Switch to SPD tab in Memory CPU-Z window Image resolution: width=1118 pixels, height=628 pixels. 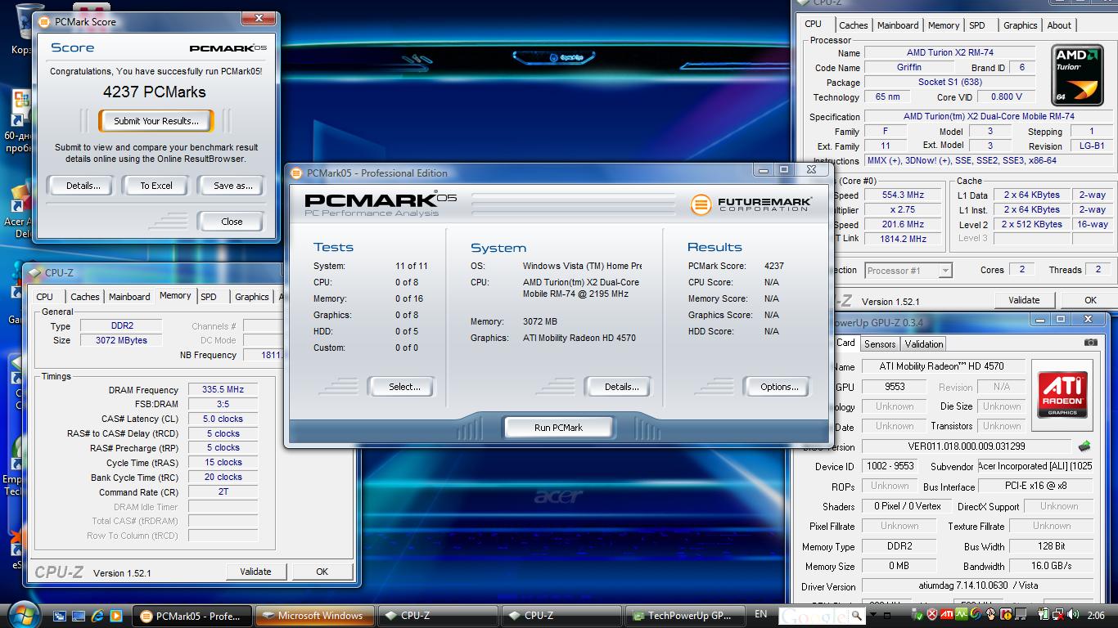(x=209, y=297)
